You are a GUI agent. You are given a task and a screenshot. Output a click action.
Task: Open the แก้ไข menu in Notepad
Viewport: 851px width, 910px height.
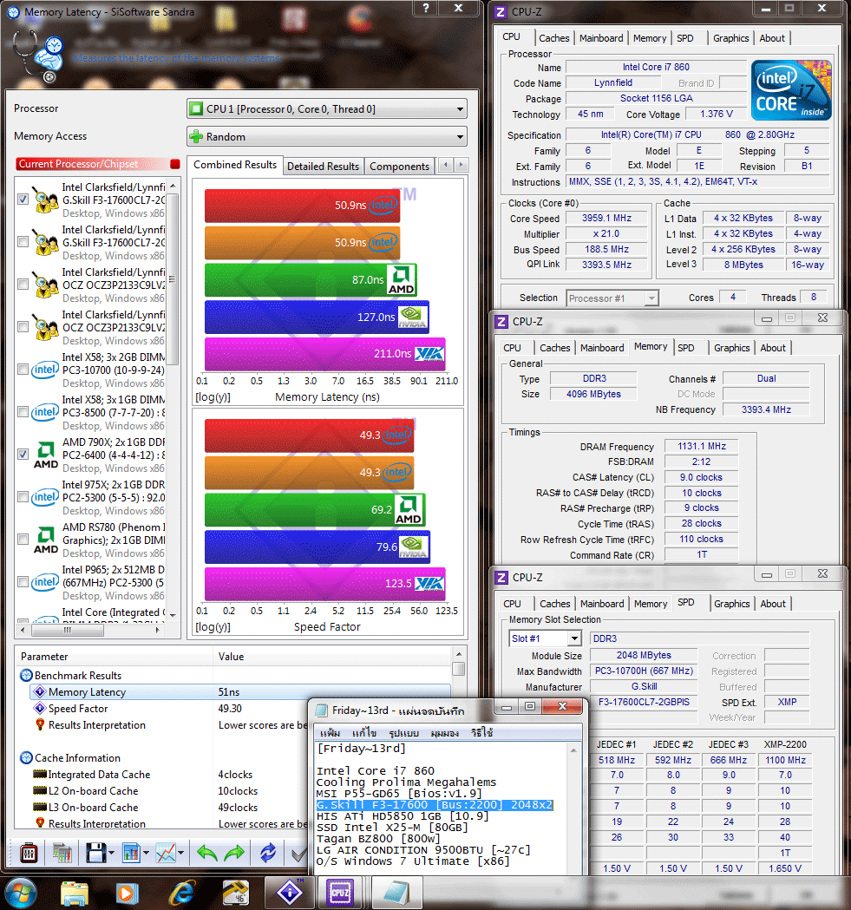pyautogui.click(x=364, y=733)
